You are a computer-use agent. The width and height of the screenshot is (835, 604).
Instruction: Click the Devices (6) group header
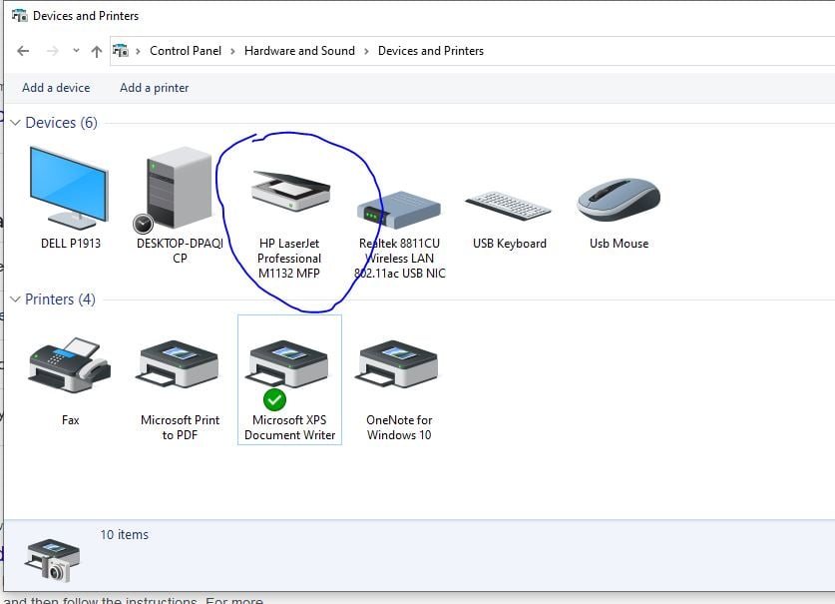click(61, 123)
